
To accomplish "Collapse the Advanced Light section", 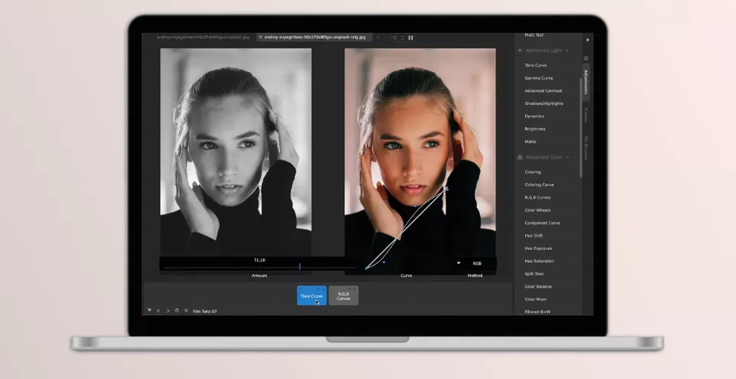I will pos(567,51).
